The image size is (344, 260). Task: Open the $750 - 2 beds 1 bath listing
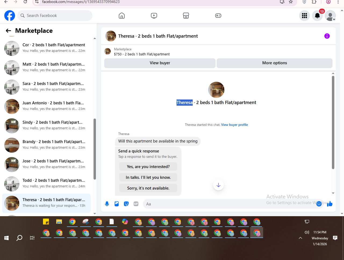point(142,54)
